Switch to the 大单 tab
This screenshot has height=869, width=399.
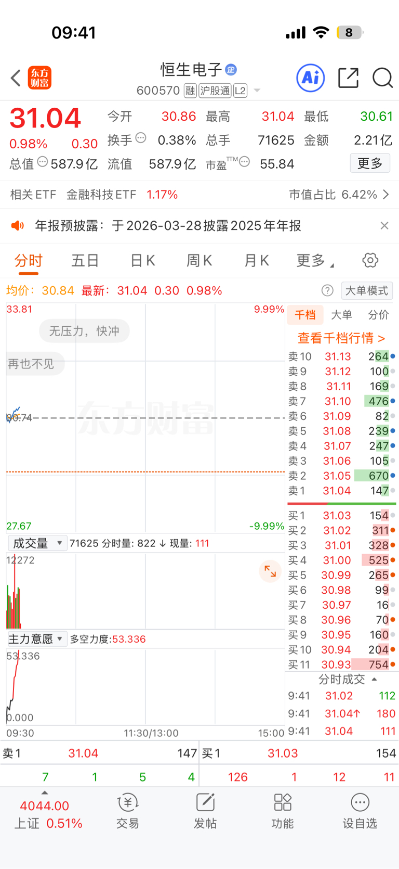coord(341,314)
